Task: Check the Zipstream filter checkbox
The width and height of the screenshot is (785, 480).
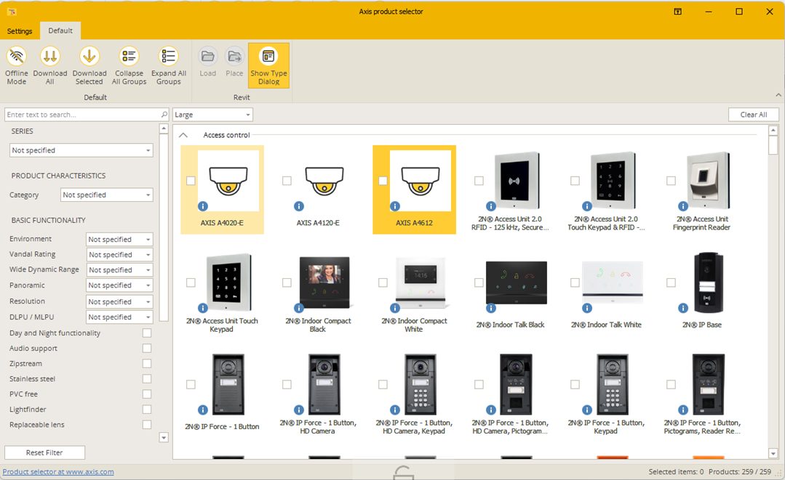Action: tap(147, 364)
